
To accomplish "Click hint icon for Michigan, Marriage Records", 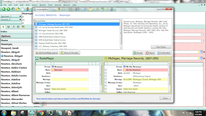I will 36,24.
